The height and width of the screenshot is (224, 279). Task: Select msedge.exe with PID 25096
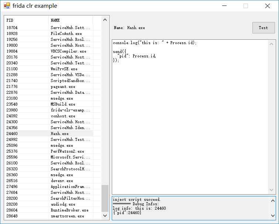[49, 145]
